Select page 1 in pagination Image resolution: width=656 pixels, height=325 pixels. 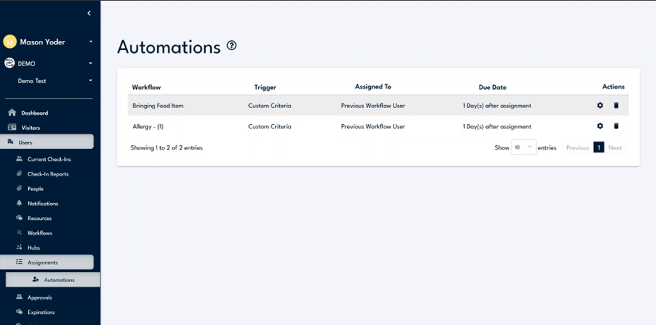click(x=599, y=148)
